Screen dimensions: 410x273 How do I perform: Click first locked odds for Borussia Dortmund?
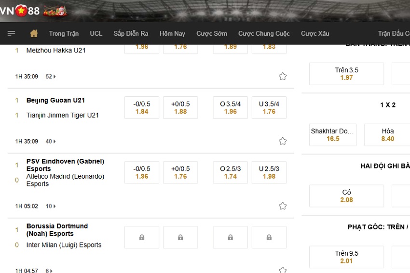click(x=142, y=237)
